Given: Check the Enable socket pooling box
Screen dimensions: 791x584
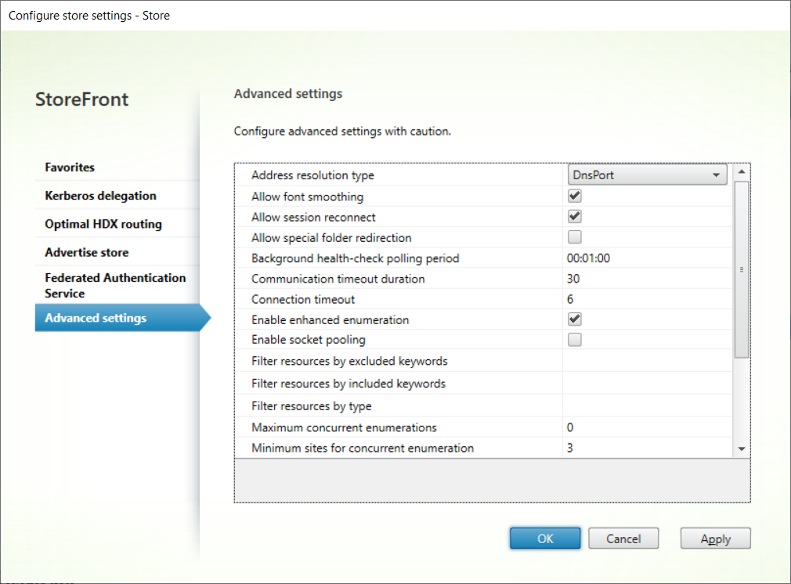Looking at the screenshot, I should (575, 340).
